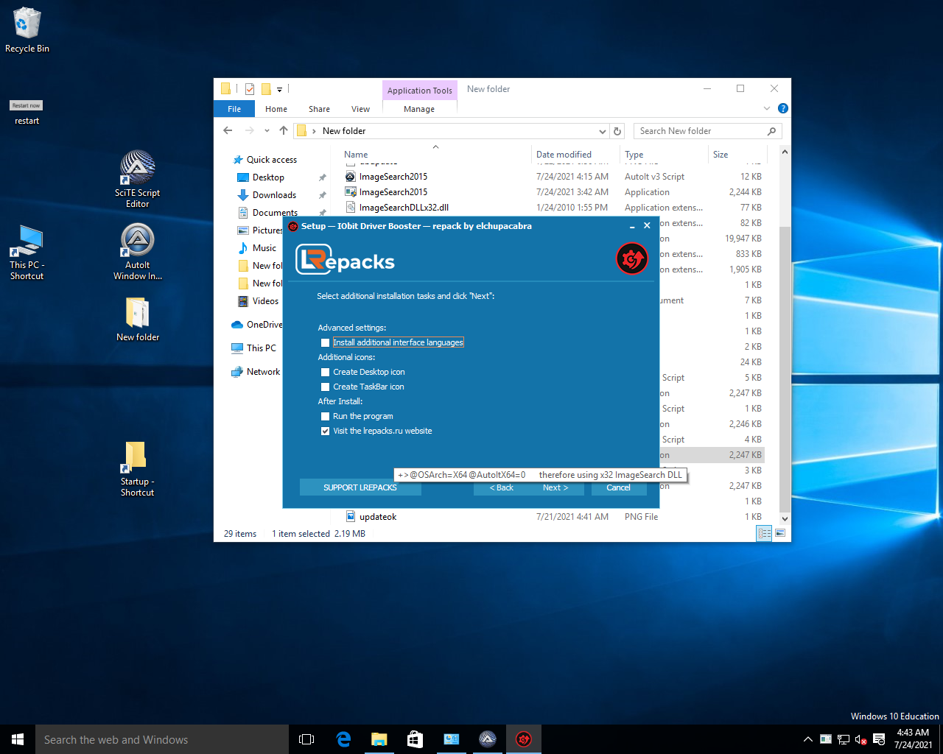
Task: Click the SUPPORT LREPACKS button
Action: click(x=360, y=487)
